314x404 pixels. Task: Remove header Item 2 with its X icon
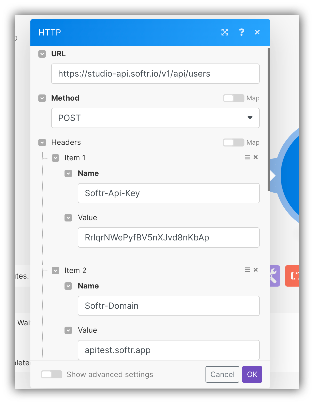[255, 270]
